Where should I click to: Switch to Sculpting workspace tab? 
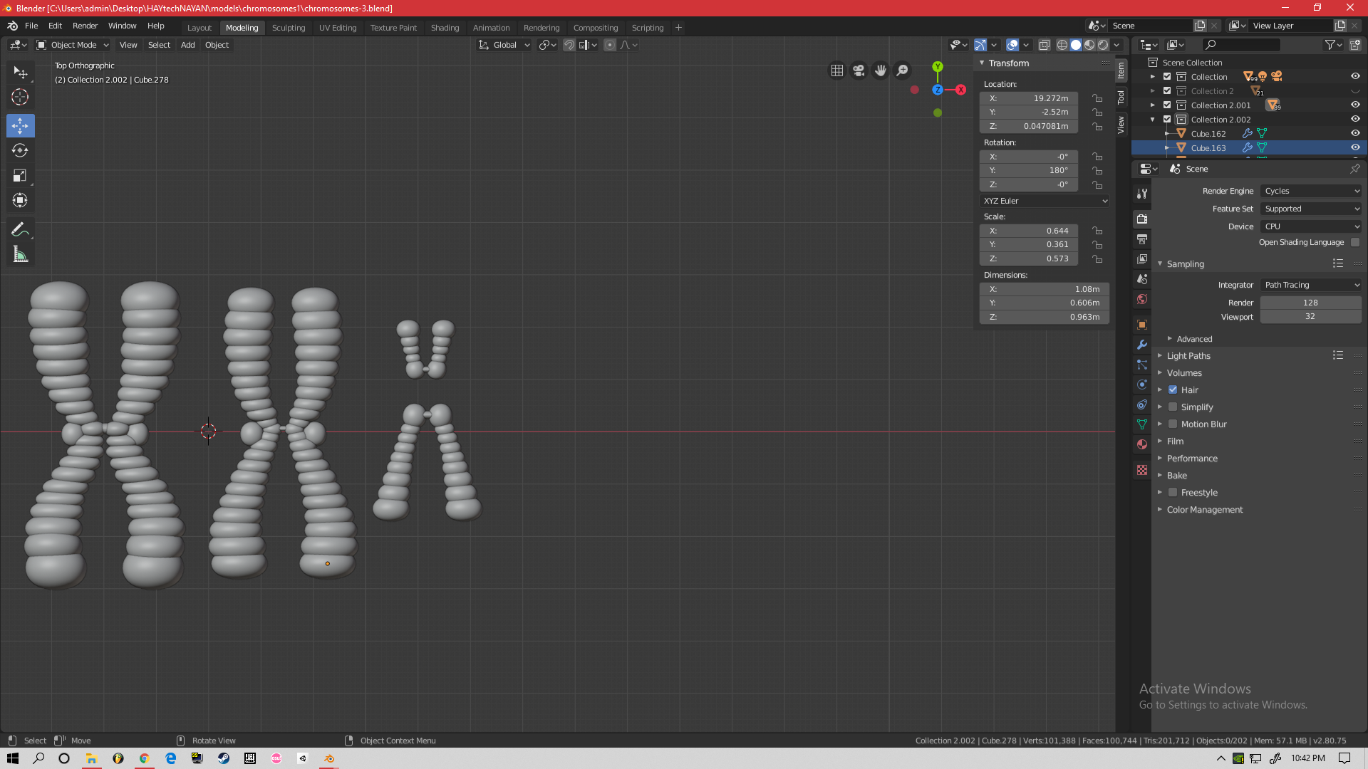coord(289,28)
